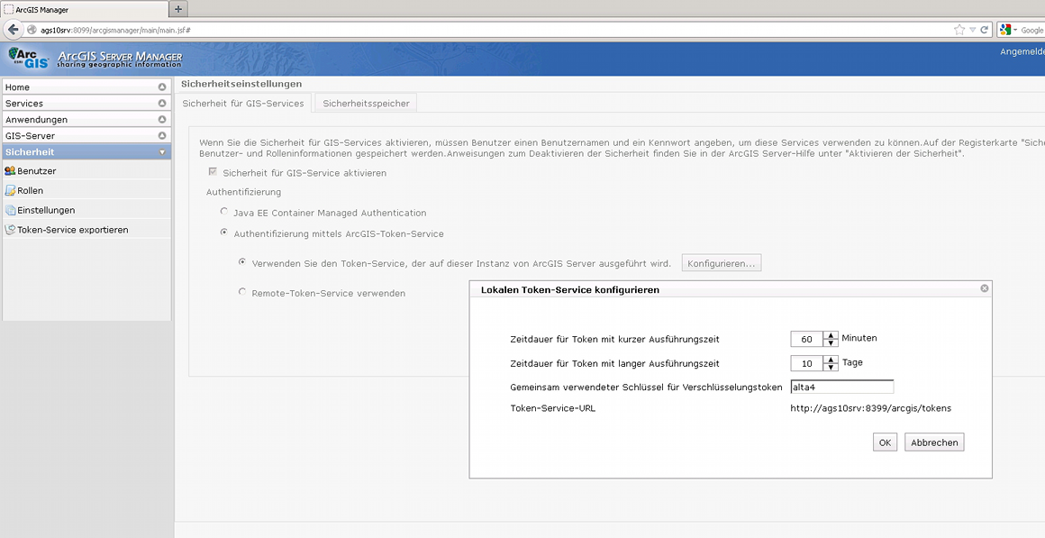This screenshot has height=538, width=1045.
Task: Click the shared key field containing alta4
Action: (x=841, y=388)
